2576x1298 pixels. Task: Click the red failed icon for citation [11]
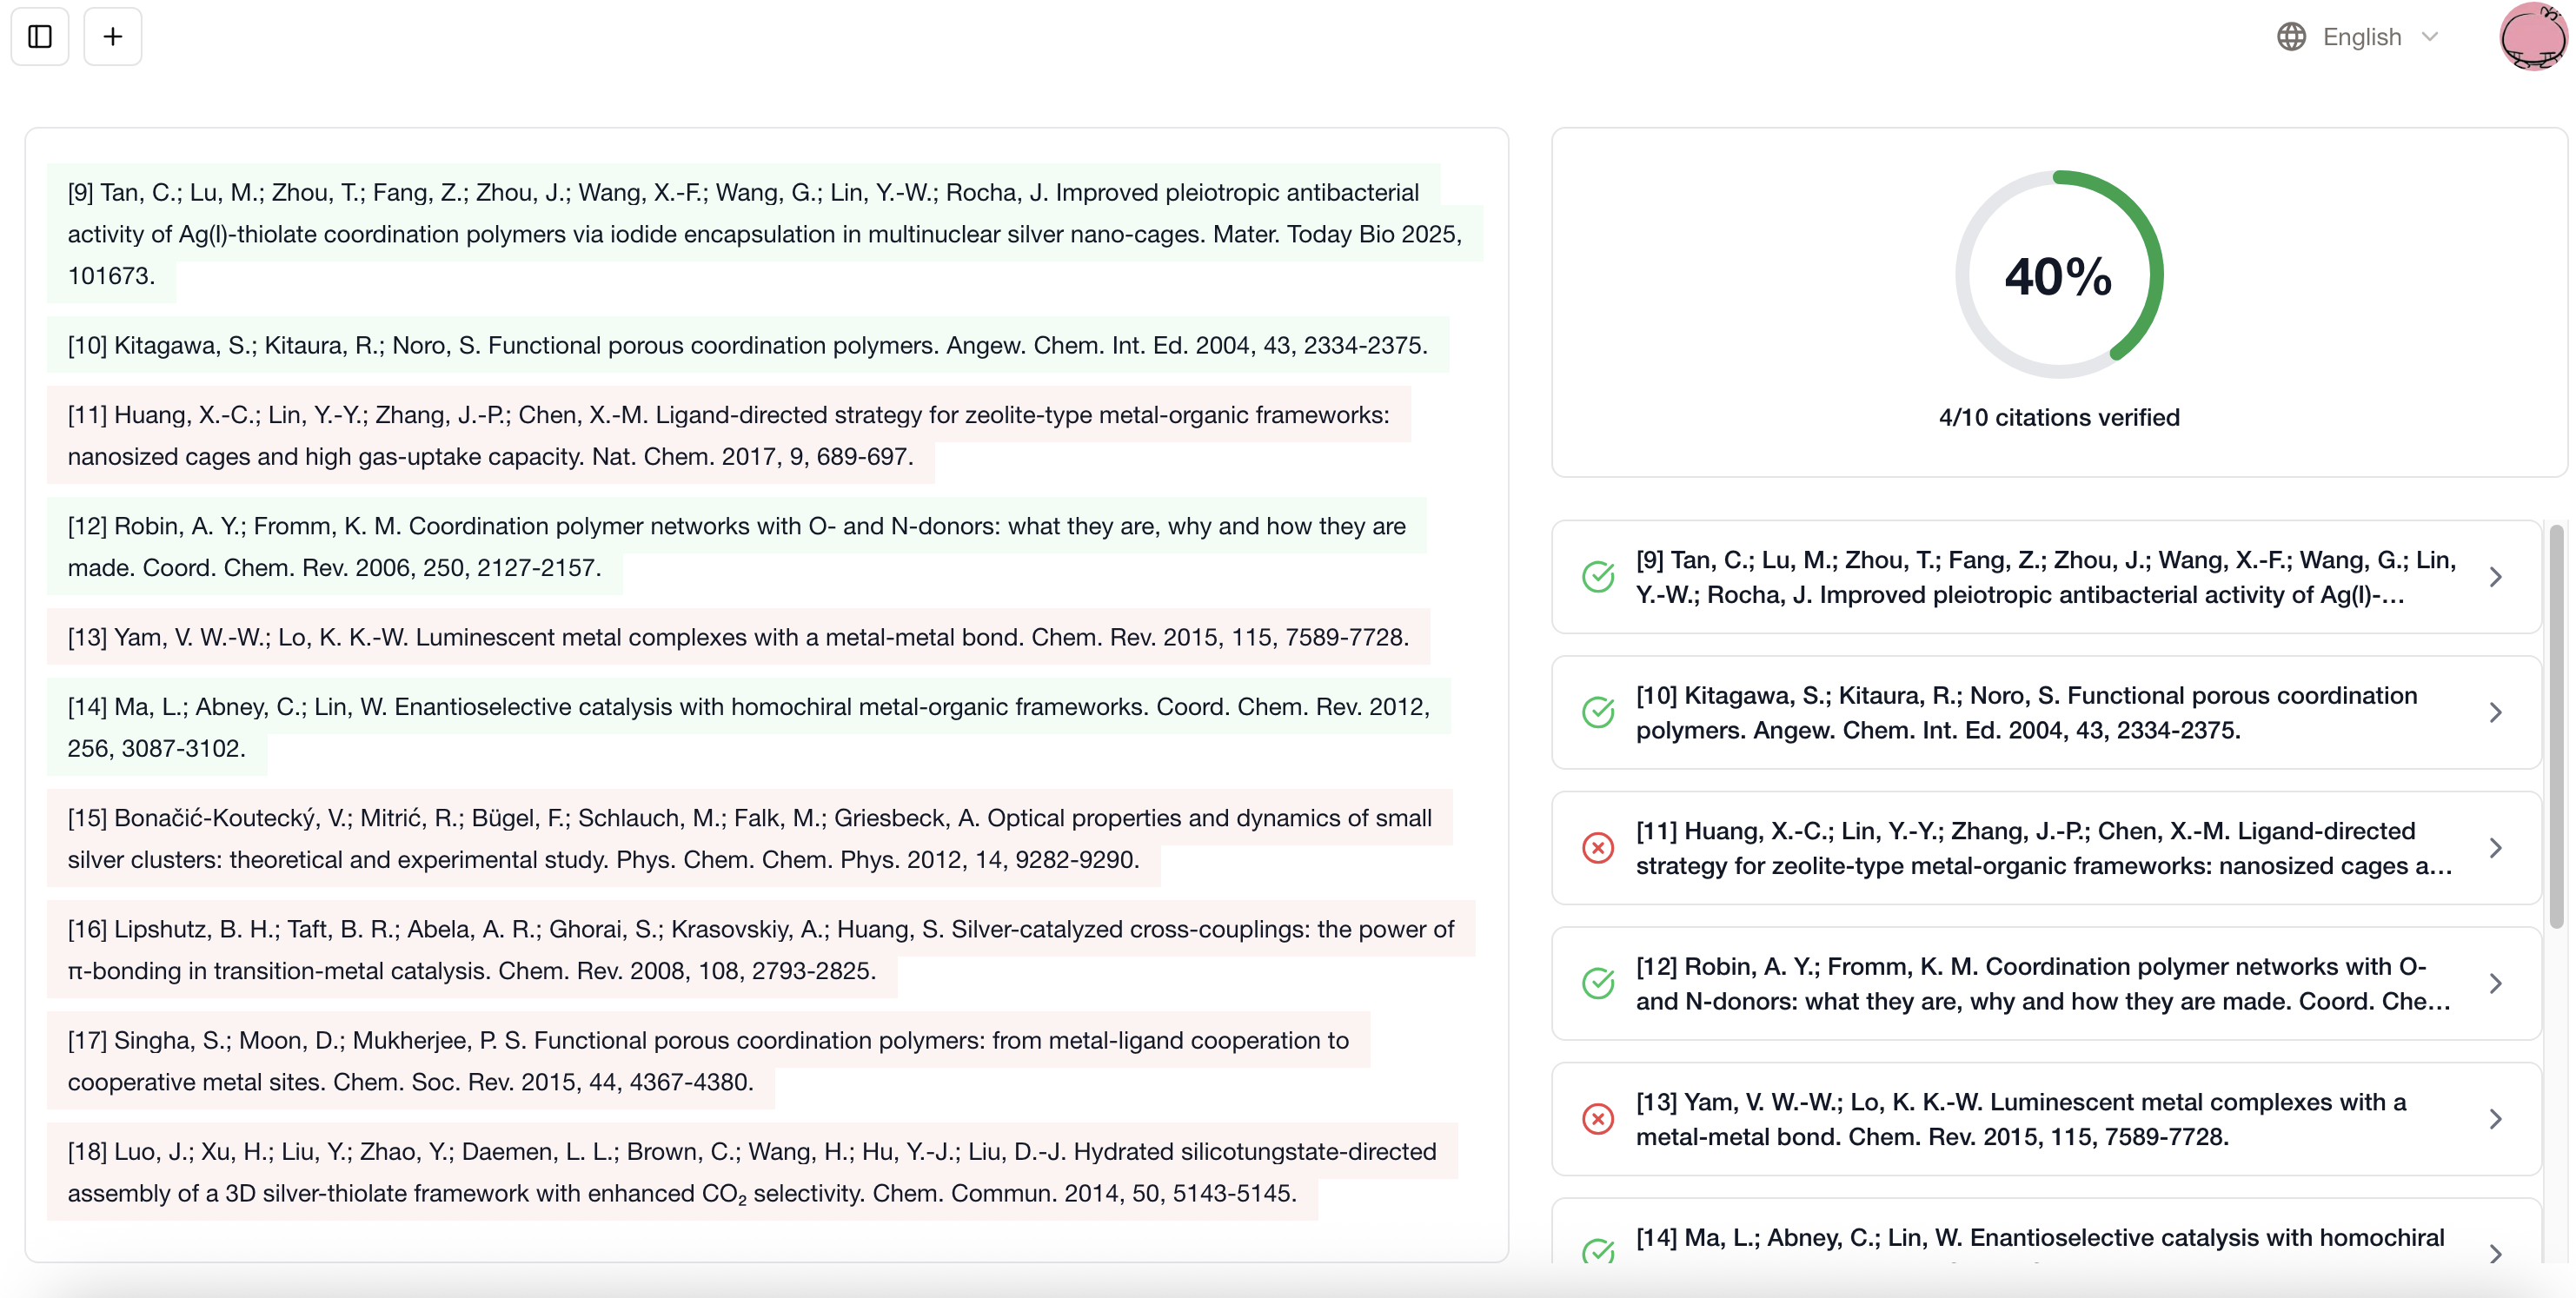[1598, 848]
